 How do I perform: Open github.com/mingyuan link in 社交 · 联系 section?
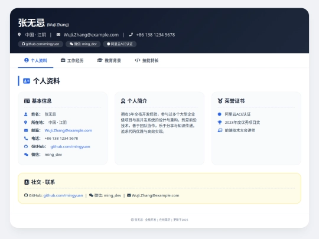coord(63,195)
